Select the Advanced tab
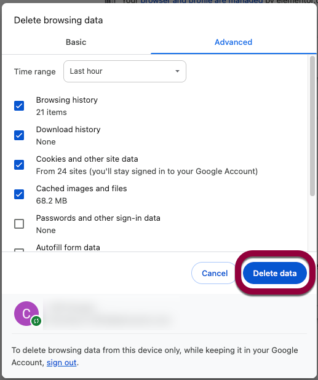 pos(233,42)
